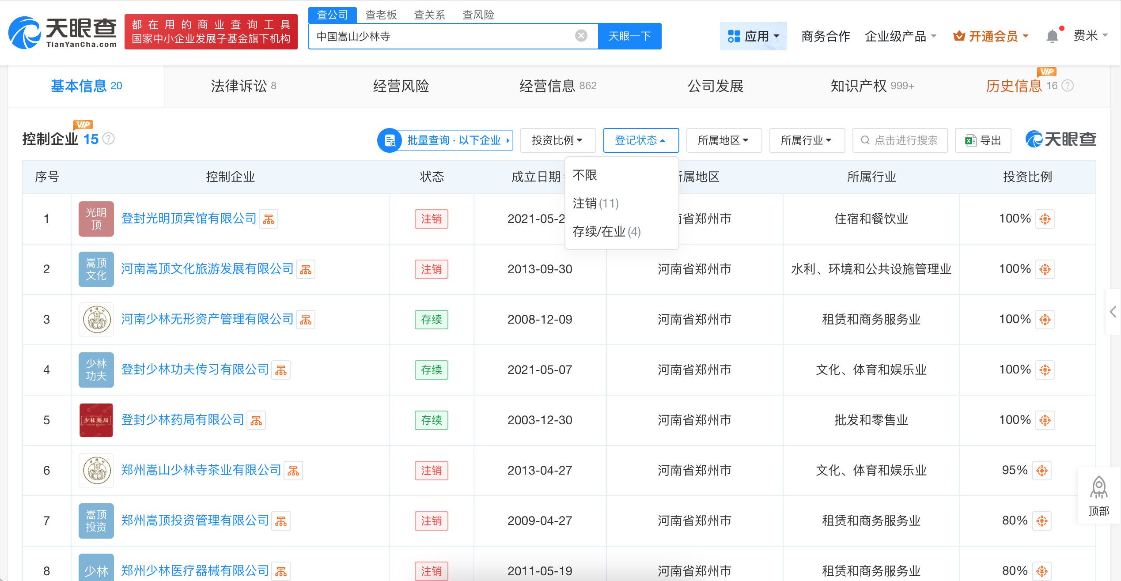Expand the right side collapse arrow
The height and width of the screenshot is (581, 1121).
[x=1113, y=312]
